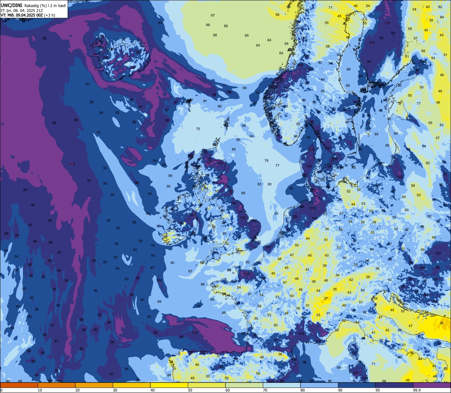Click the "Rakastig (%) í 2 m hæð" label
Screen dimensions: 451x393
pyautogui.click(x=45, y=6)
